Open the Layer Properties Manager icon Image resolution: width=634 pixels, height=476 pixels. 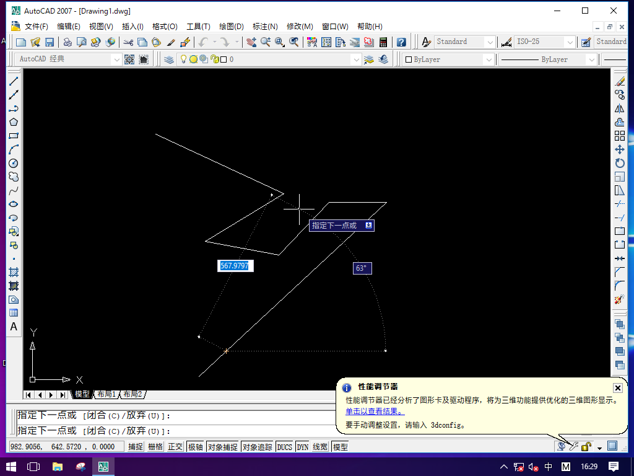pyautogui.click(x=169, y=59)
